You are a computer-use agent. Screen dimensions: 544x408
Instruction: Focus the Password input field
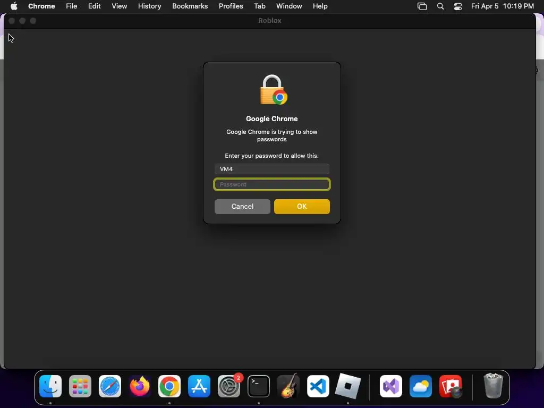point(272,184)
